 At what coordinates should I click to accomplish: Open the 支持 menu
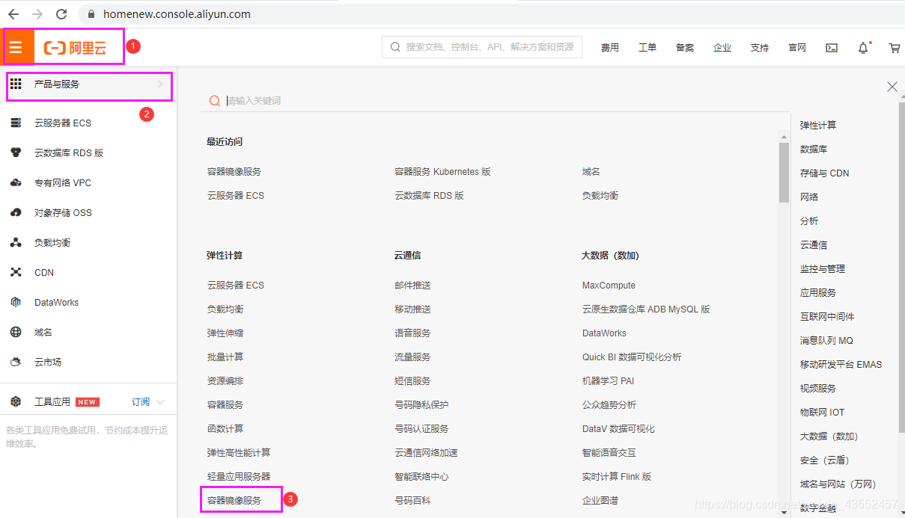coord(760,48)
